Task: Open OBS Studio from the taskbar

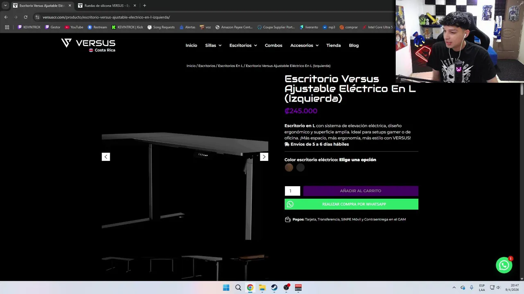Action: click(x=286, y=287)
